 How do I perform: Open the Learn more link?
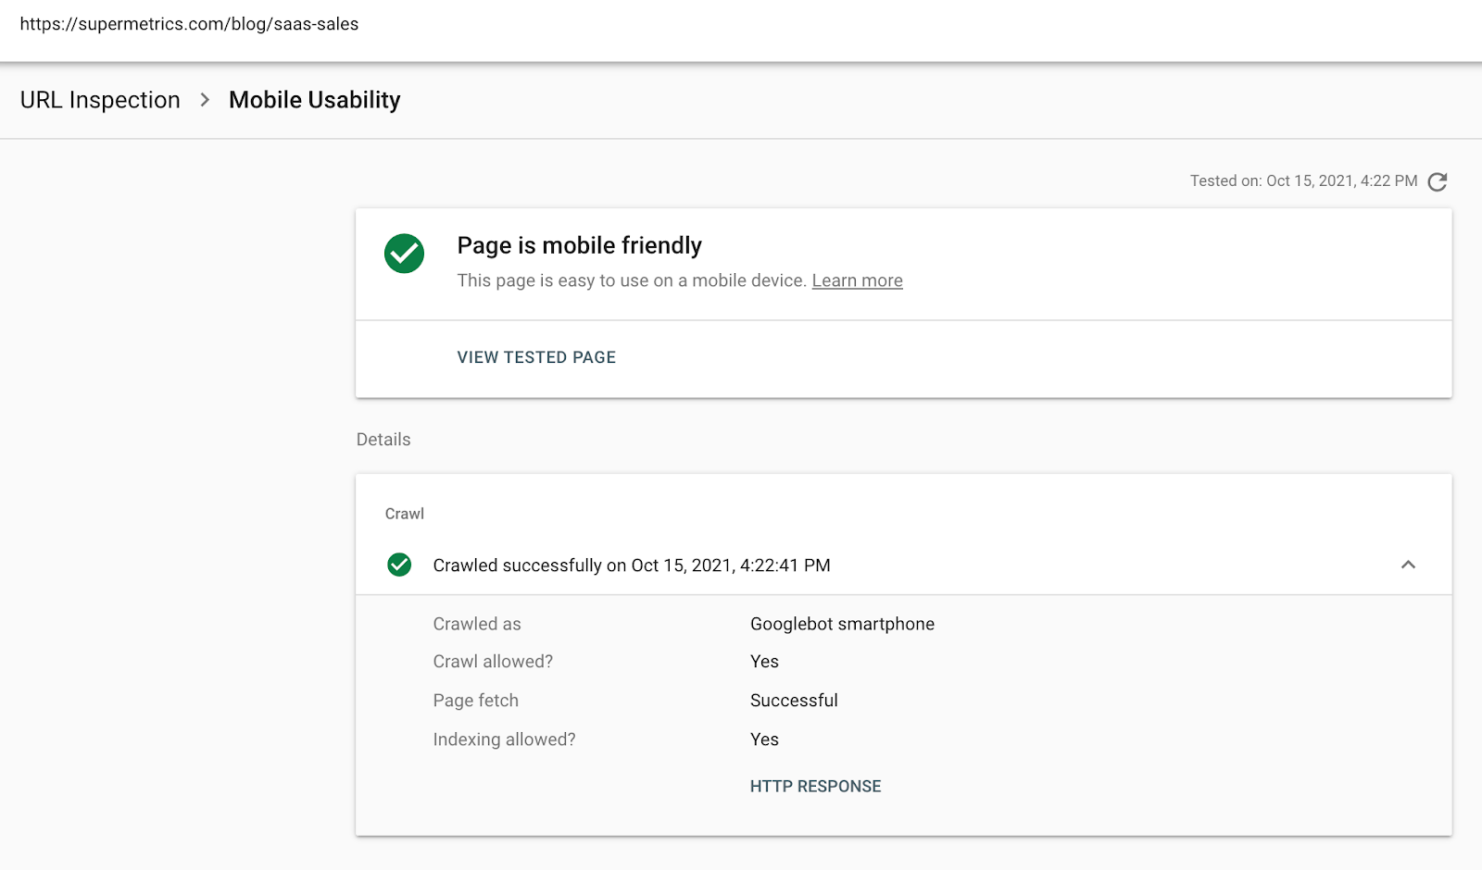click(x=857, y=280)
